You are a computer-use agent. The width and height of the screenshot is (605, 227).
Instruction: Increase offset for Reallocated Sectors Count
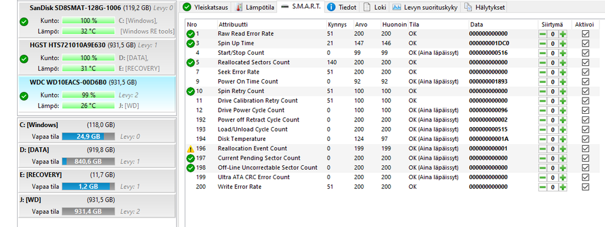pos(563,63)
